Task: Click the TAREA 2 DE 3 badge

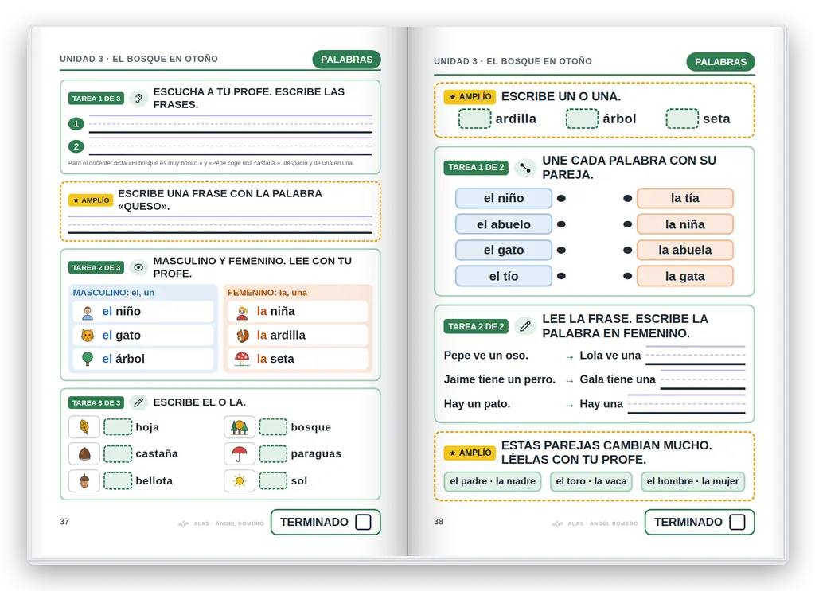Action: tap(96, 267)
